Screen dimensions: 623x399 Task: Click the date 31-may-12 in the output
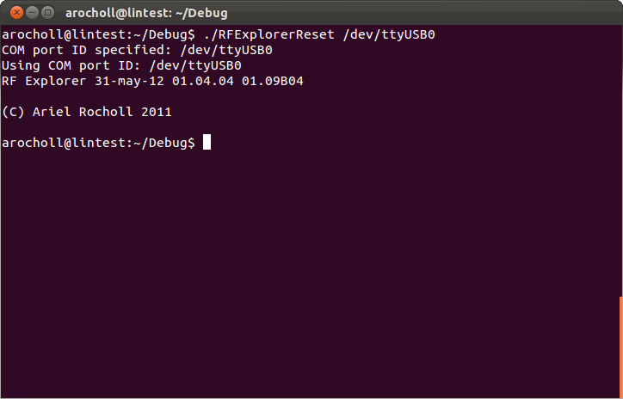[130, 81]
